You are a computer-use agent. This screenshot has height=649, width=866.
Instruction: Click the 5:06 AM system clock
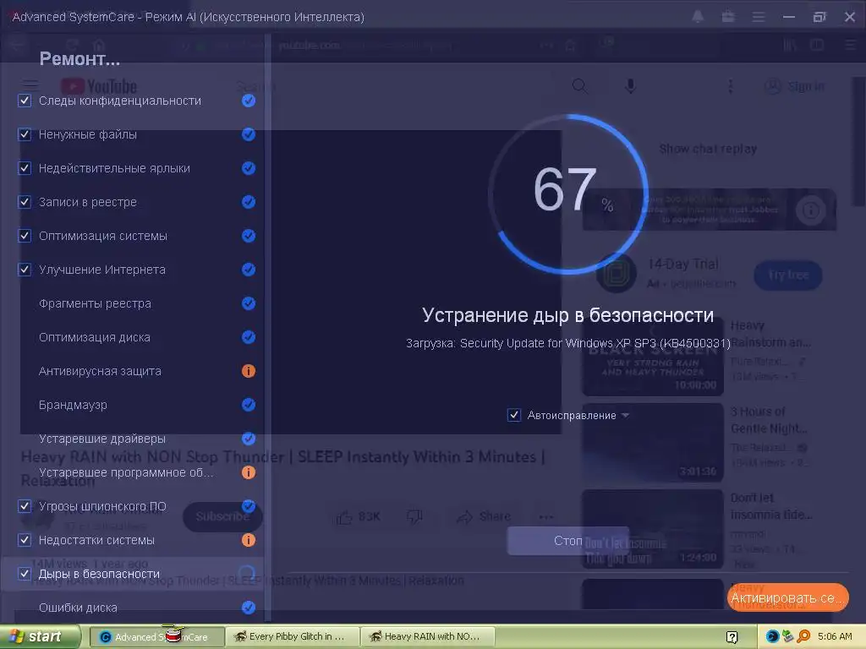835,637
